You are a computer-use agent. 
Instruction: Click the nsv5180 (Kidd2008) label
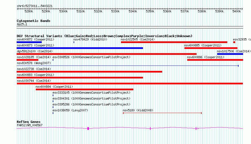(x=138, y=110)
